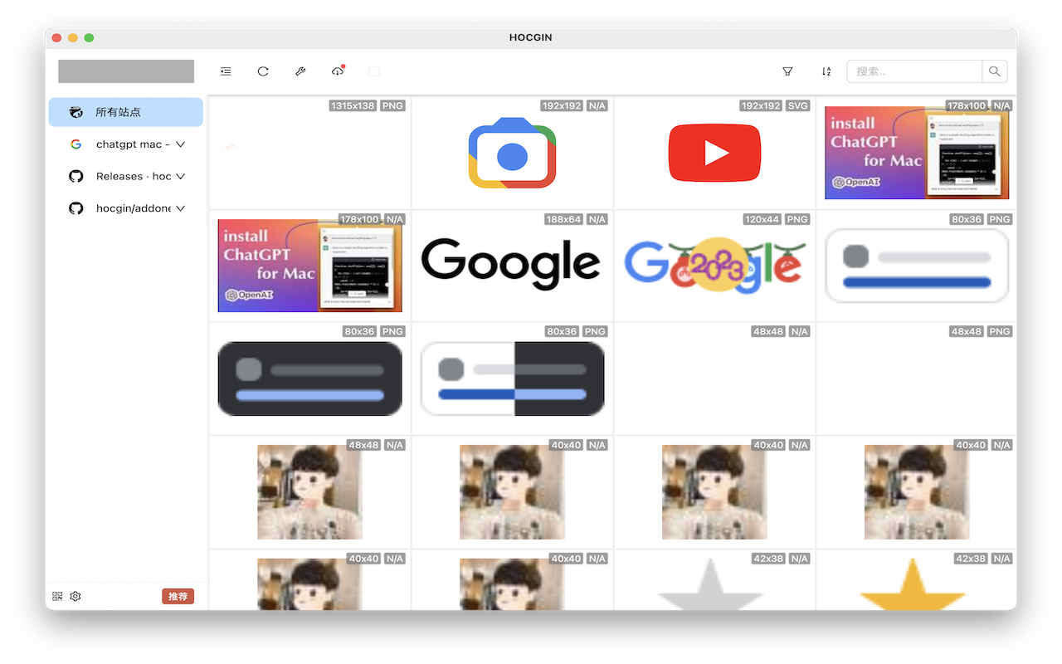The height and width of the screenshot is (664, 1062).
Task: Click the GitHub icon beside Releases · hoc
Action: (76, 176)
